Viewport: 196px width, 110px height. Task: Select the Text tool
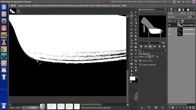coord(131,50)
